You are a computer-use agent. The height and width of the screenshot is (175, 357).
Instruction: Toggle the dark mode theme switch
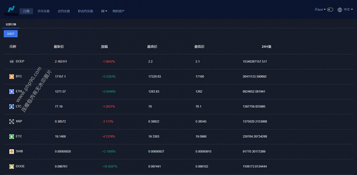(x=330, y=10)
